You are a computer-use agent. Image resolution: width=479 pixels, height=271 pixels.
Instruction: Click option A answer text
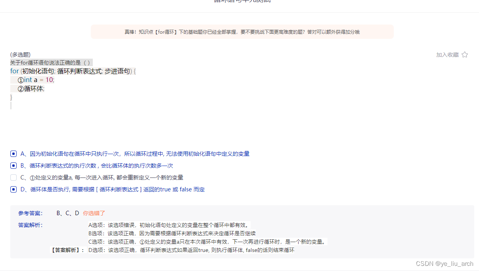point(136,154)
